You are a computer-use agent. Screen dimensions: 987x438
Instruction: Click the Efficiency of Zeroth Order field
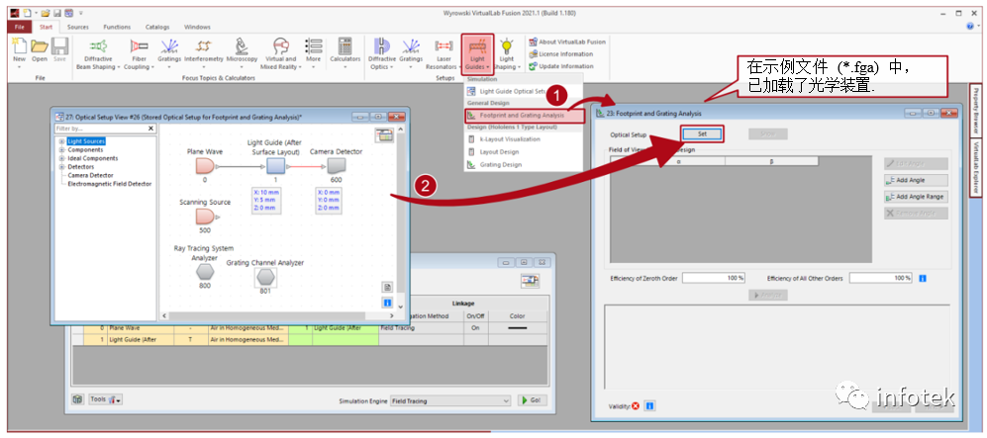714,278
